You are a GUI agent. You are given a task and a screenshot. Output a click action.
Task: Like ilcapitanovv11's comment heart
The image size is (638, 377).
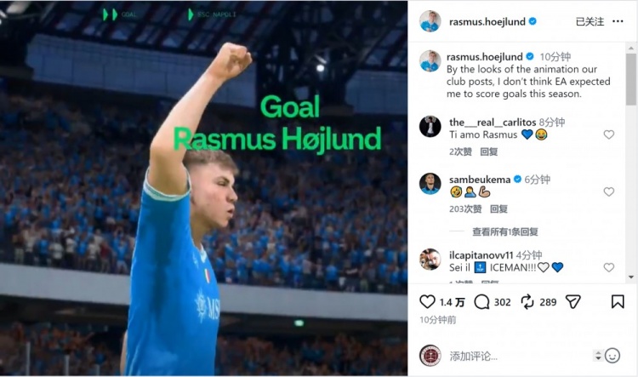pyautogui.click(x=609, y=267)
